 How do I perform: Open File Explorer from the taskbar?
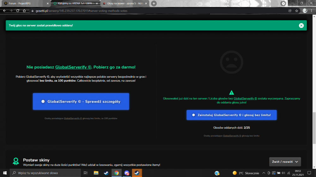(96, 173)
